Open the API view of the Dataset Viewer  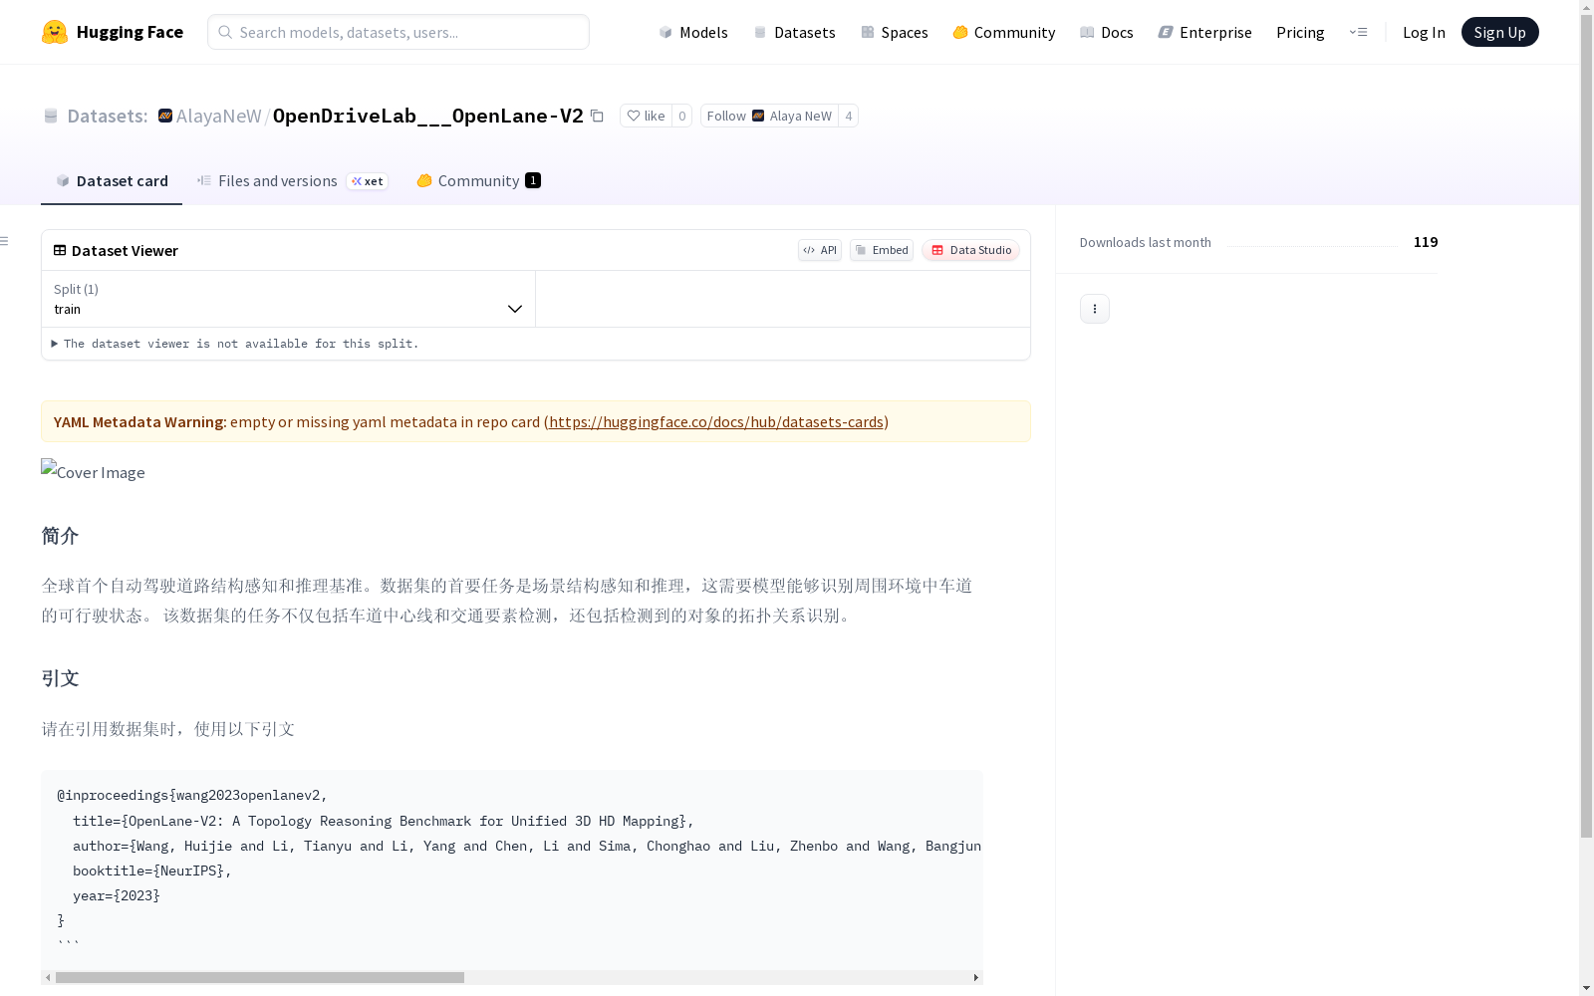(x=819, y=250)
